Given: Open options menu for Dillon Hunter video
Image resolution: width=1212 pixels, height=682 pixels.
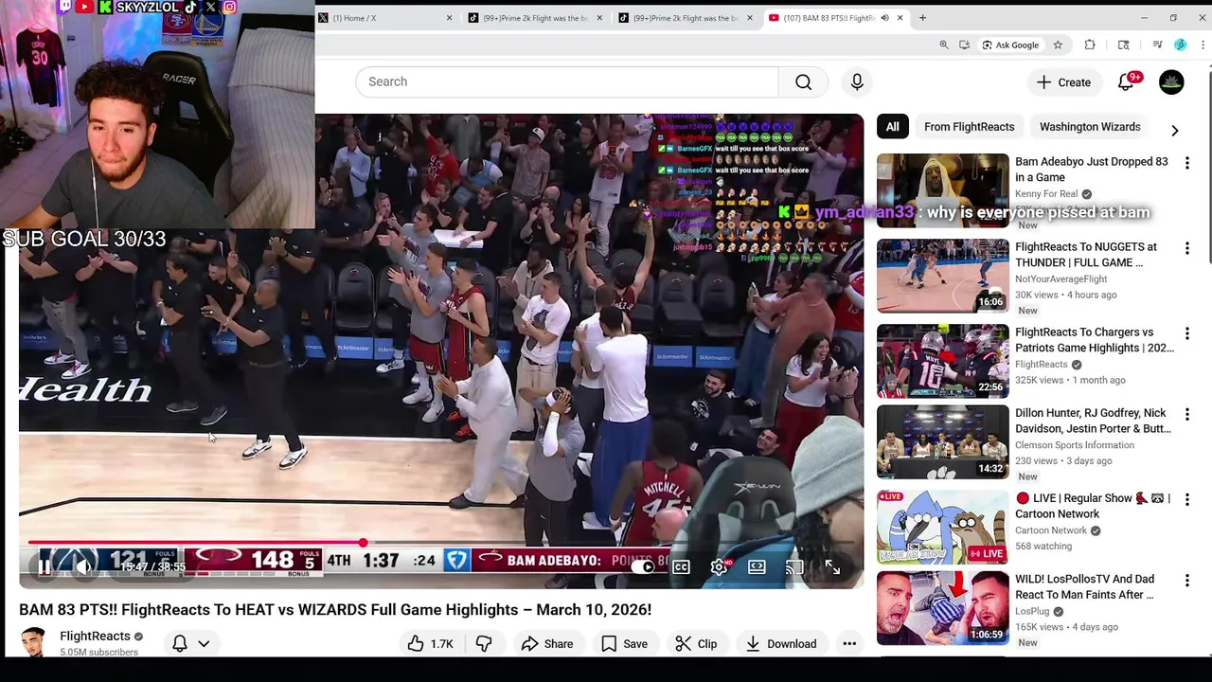Looking at the screenshot, I should tap(1187, 414).
